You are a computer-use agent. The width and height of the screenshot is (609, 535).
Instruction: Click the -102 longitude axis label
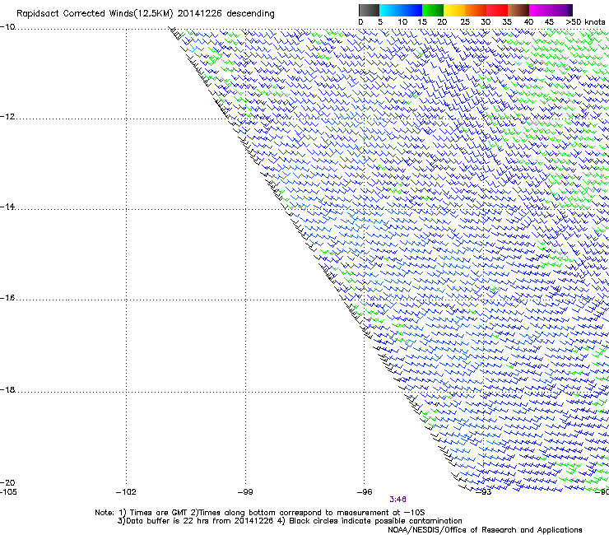coord(126,492)
